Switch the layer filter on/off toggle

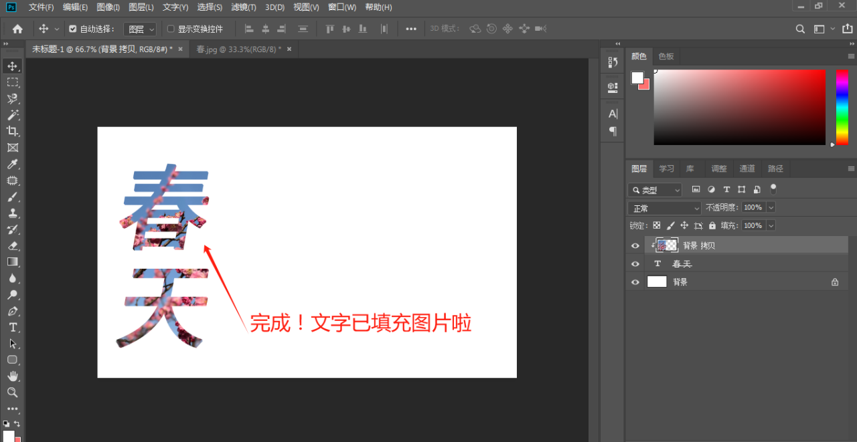click(773, 189)
